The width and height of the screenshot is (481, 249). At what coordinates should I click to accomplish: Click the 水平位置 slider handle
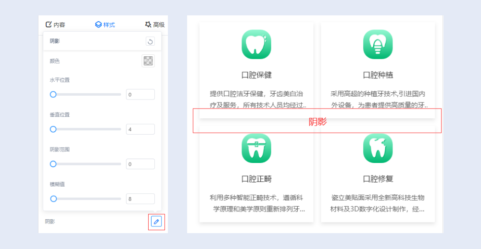[x=53, y=95]
